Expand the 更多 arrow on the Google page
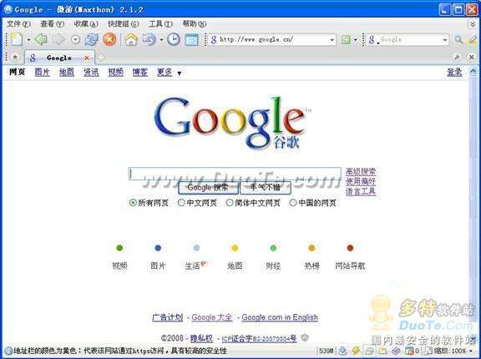 180,73
